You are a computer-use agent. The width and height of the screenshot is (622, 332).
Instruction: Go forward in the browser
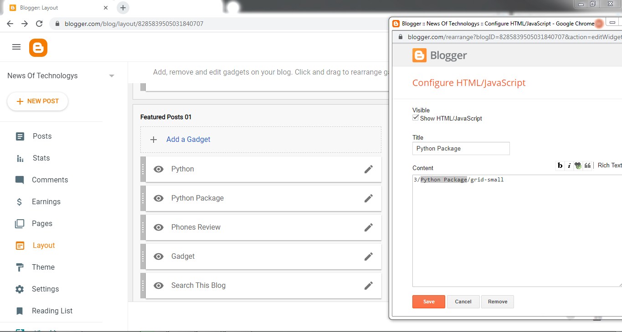click(25, 24)
